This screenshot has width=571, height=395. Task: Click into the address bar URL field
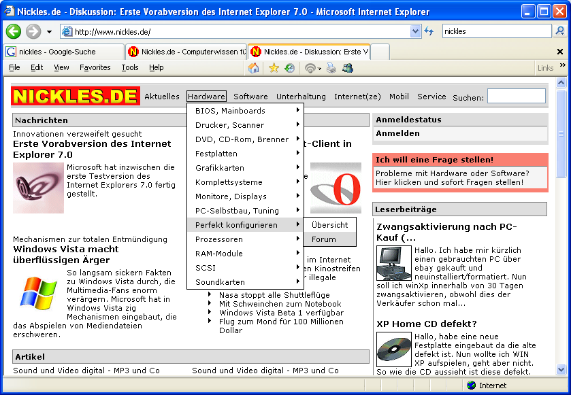tap(241, 32)
